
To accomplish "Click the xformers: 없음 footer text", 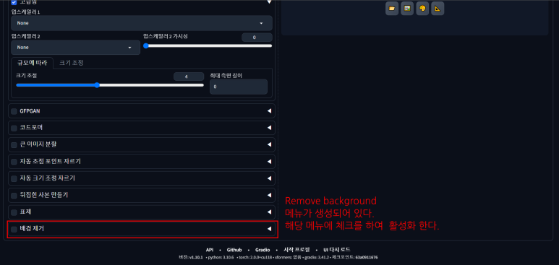I will [x=289, y=257].
